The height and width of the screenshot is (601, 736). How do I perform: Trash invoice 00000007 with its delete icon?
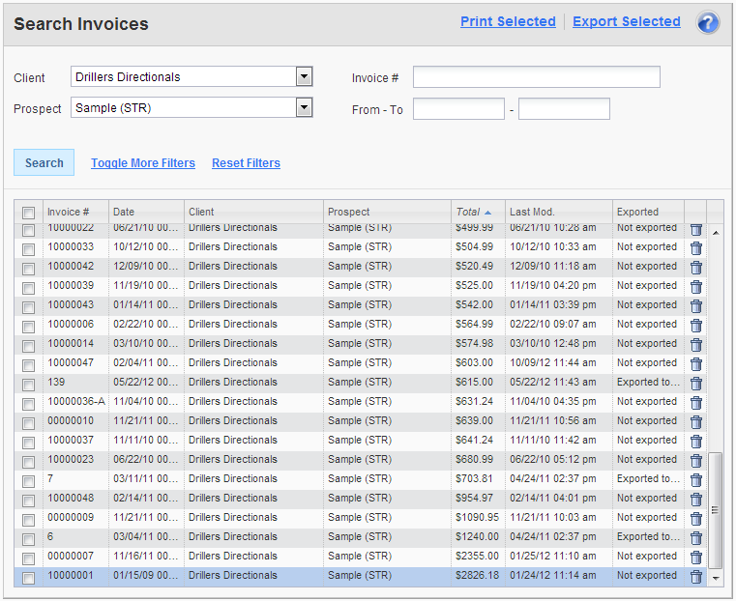[x=695, y=558]
